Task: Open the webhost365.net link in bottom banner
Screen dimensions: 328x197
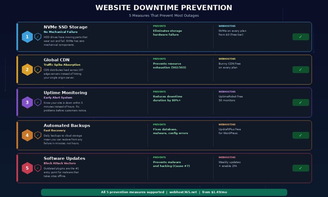Action: 184,192
